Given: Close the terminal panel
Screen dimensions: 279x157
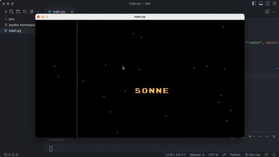Looking at the screenshot, I should point(274,137).
